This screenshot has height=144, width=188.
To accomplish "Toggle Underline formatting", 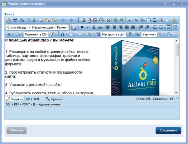I will 94,27.
